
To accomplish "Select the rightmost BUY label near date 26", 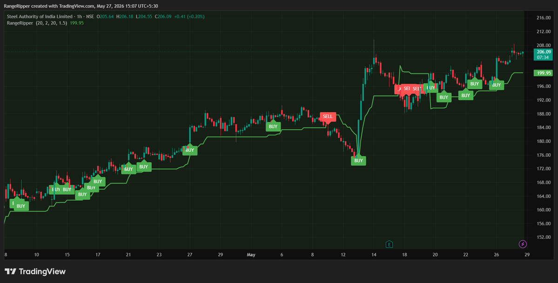I will (497, 85).
